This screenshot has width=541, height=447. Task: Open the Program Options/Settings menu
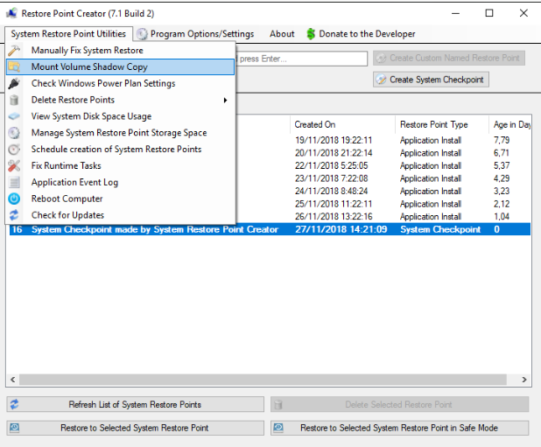195,34
